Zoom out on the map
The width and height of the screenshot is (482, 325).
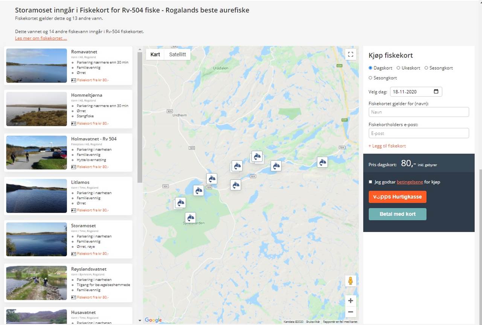(351, 312)
